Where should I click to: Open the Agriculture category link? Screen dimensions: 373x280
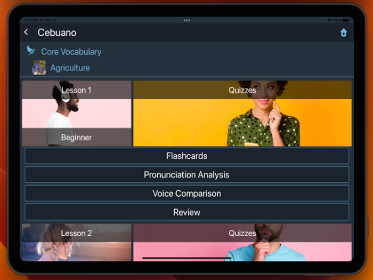[70, 68]
